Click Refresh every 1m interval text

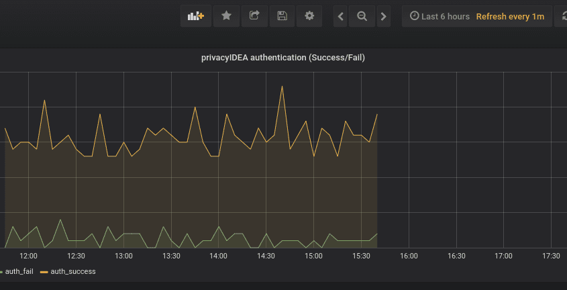coord(510,16)
